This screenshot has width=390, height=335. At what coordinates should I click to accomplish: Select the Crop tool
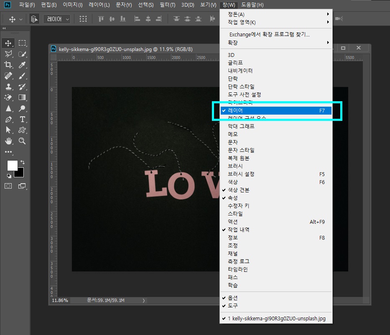9,65
